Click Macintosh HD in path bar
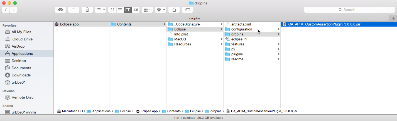397x121 pixels. 70,111
